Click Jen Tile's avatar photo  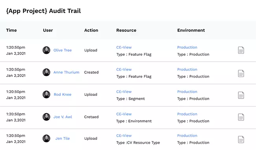click(x=46, y=138)
